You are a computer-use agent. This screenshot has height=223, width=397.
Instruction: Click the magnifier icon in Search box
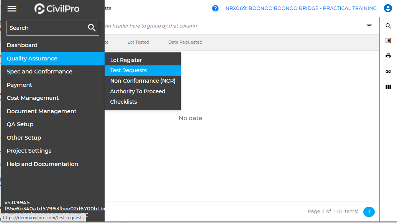pos(92,28)
